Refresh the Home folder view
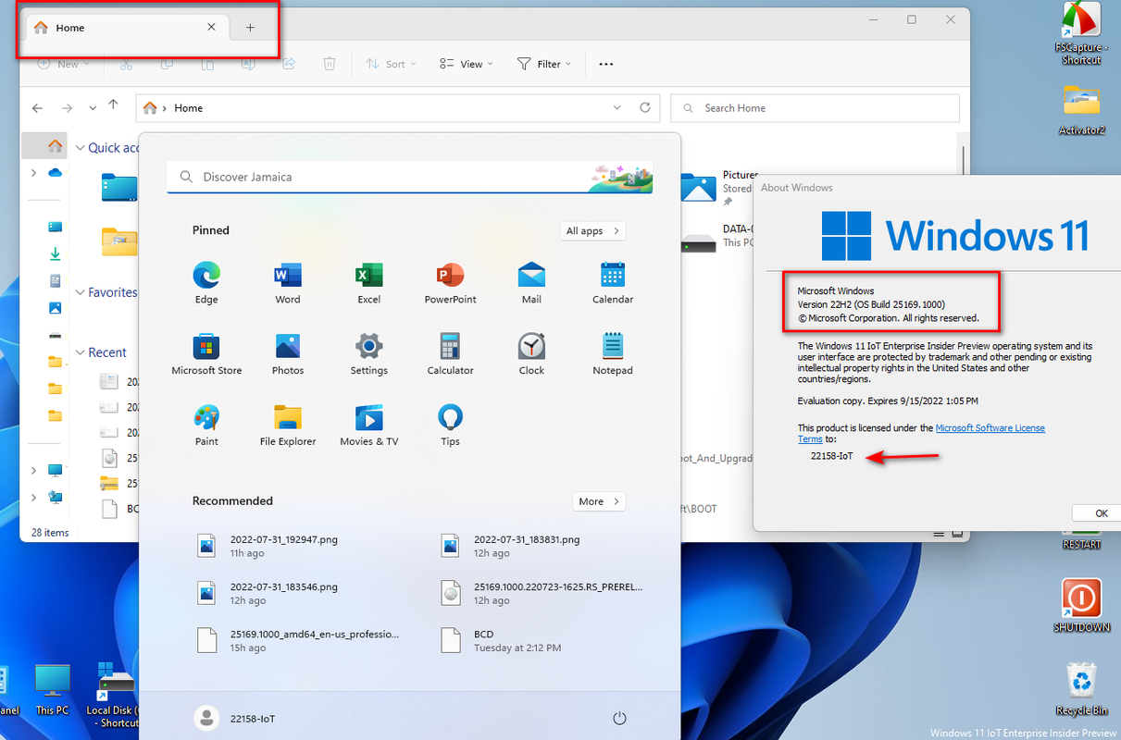This screenshot has width=1121, height=740. point(645,107)
